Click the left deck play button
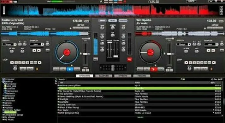The width and height of the screenshot is (225, 123). [70, 69]
